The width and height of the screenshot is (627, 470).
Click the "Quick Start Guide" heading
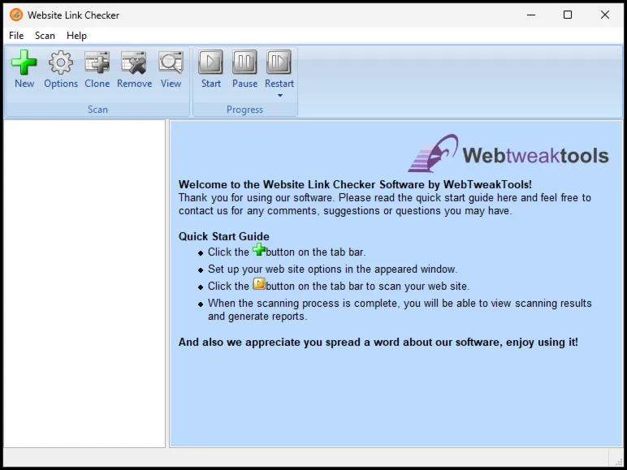tap(224, 236)
